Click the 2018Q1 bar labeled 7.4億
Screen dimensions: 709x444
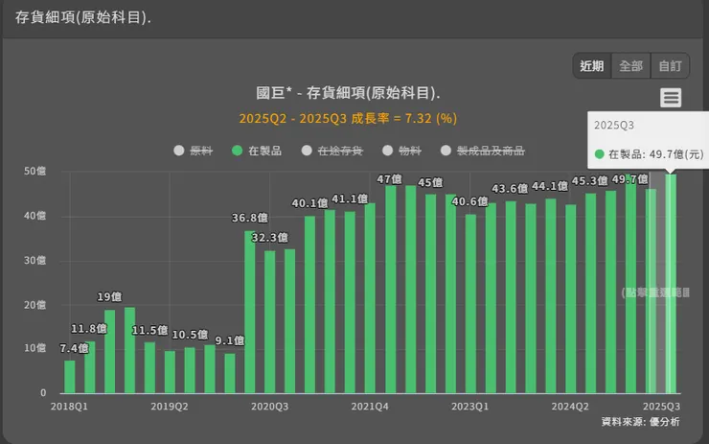pos(70,377)
